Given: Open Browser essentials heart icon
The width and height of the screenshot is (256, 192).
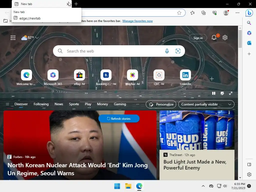Looking at the screenshot, I should (214, 13).
